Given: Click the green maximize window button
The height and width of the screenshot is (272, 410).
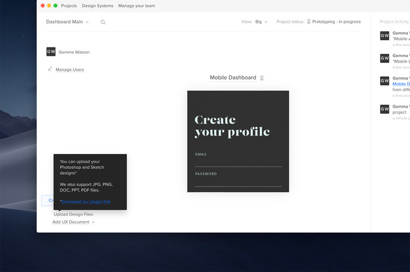Looking at the screenshot, I should (x=56, y=5).
